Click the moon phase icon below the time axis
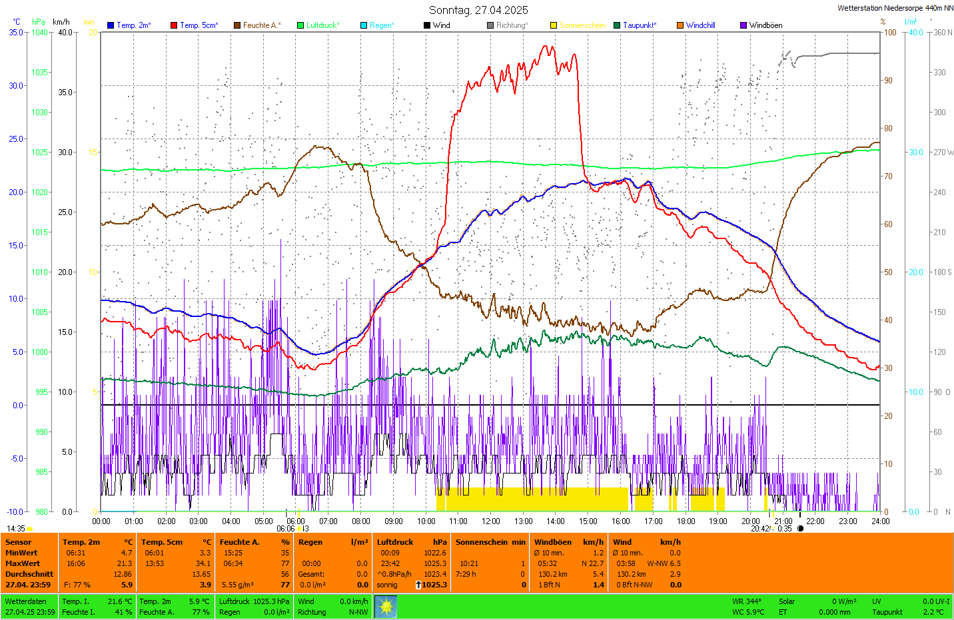The width and height of the screenshot is (954, 620). (800, 529)
